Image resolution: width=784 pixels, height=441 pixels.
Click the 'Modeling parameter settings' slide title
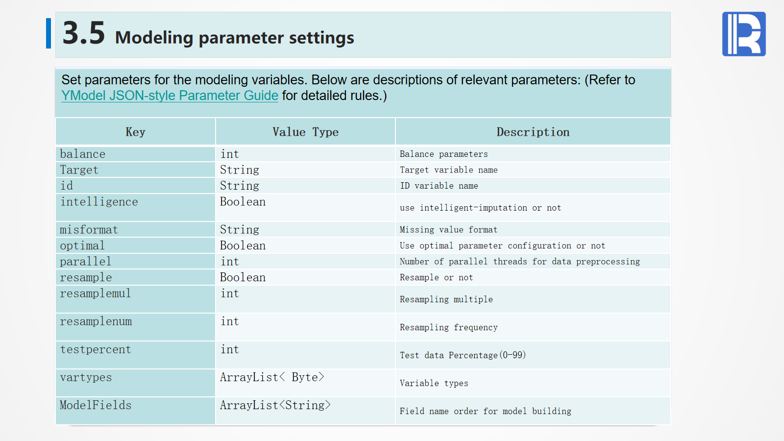click(234, 38)
